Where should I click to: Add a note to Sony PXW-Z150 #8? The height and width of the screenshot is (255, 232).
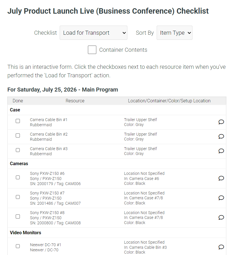click(x=221, y=217)
